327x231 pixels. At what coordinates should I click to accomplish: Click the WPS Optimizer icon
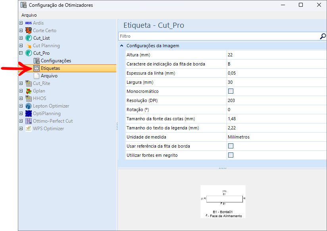click(x=28, y=129)
